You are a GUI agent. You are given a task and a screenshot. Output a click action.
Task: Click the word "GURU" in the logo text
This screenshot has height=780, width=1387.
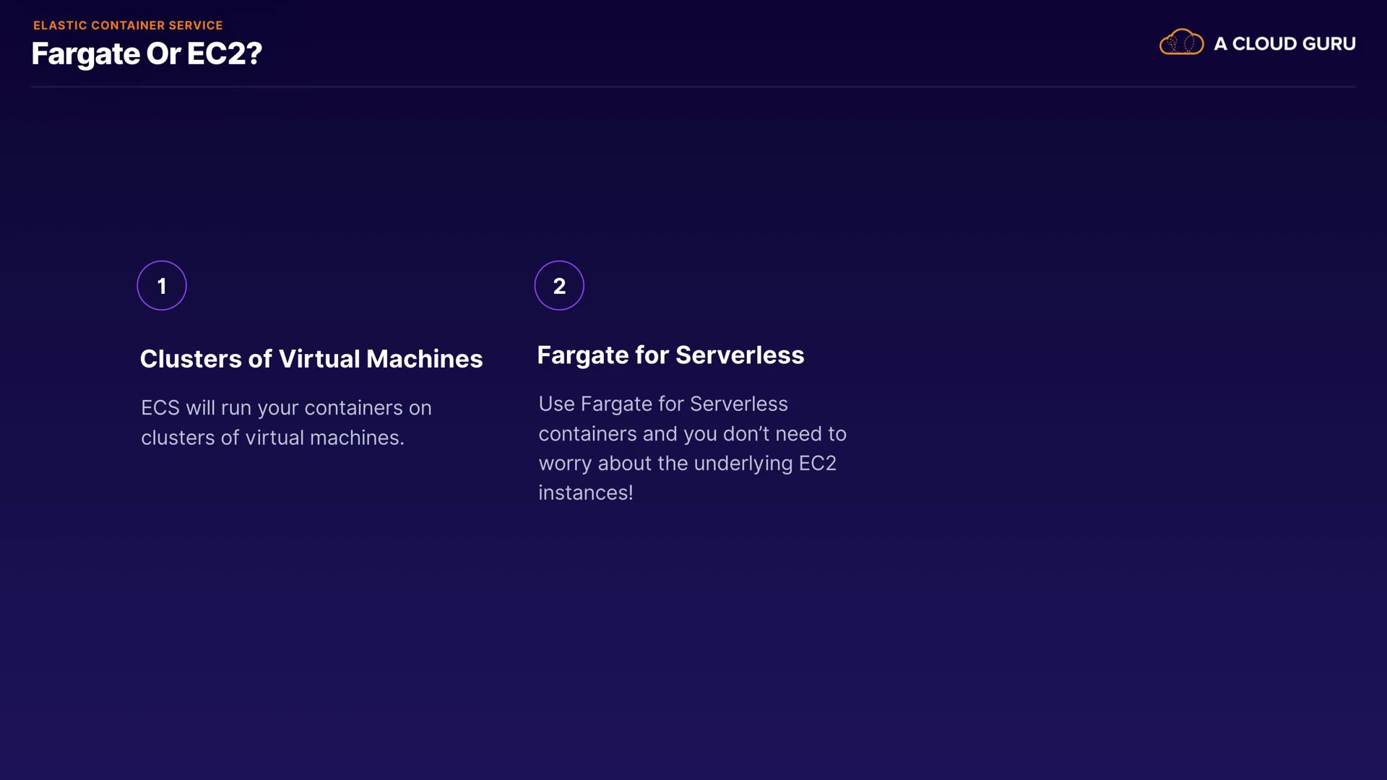(1330, 43)
